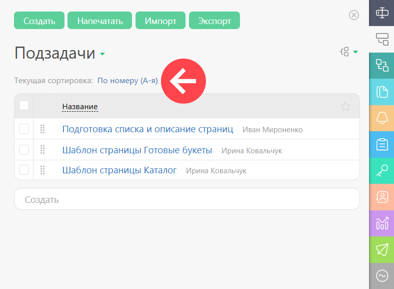Open task Шаблон страницы Готовые букеты

[137, 150]
